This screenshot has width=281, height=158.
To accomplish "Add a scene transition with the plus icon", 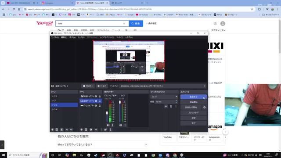I will 166,106.
